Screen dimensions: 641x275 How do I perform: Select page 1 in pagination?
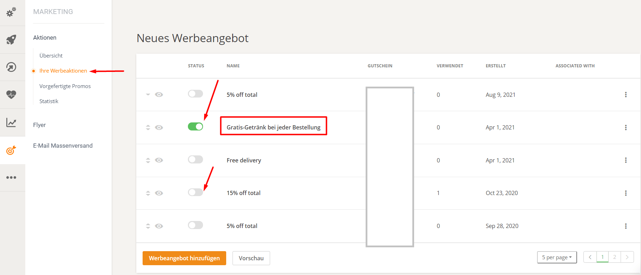pos(602,257)
